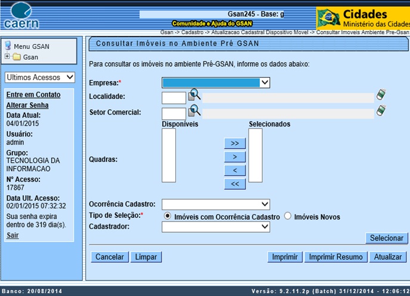
Task: Click the Setor Comercial description field
Action: 288,113
